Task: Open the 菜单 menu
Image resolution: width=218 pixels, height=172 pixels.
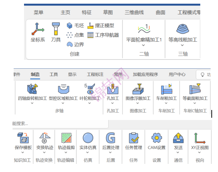Action: [38, 13]
